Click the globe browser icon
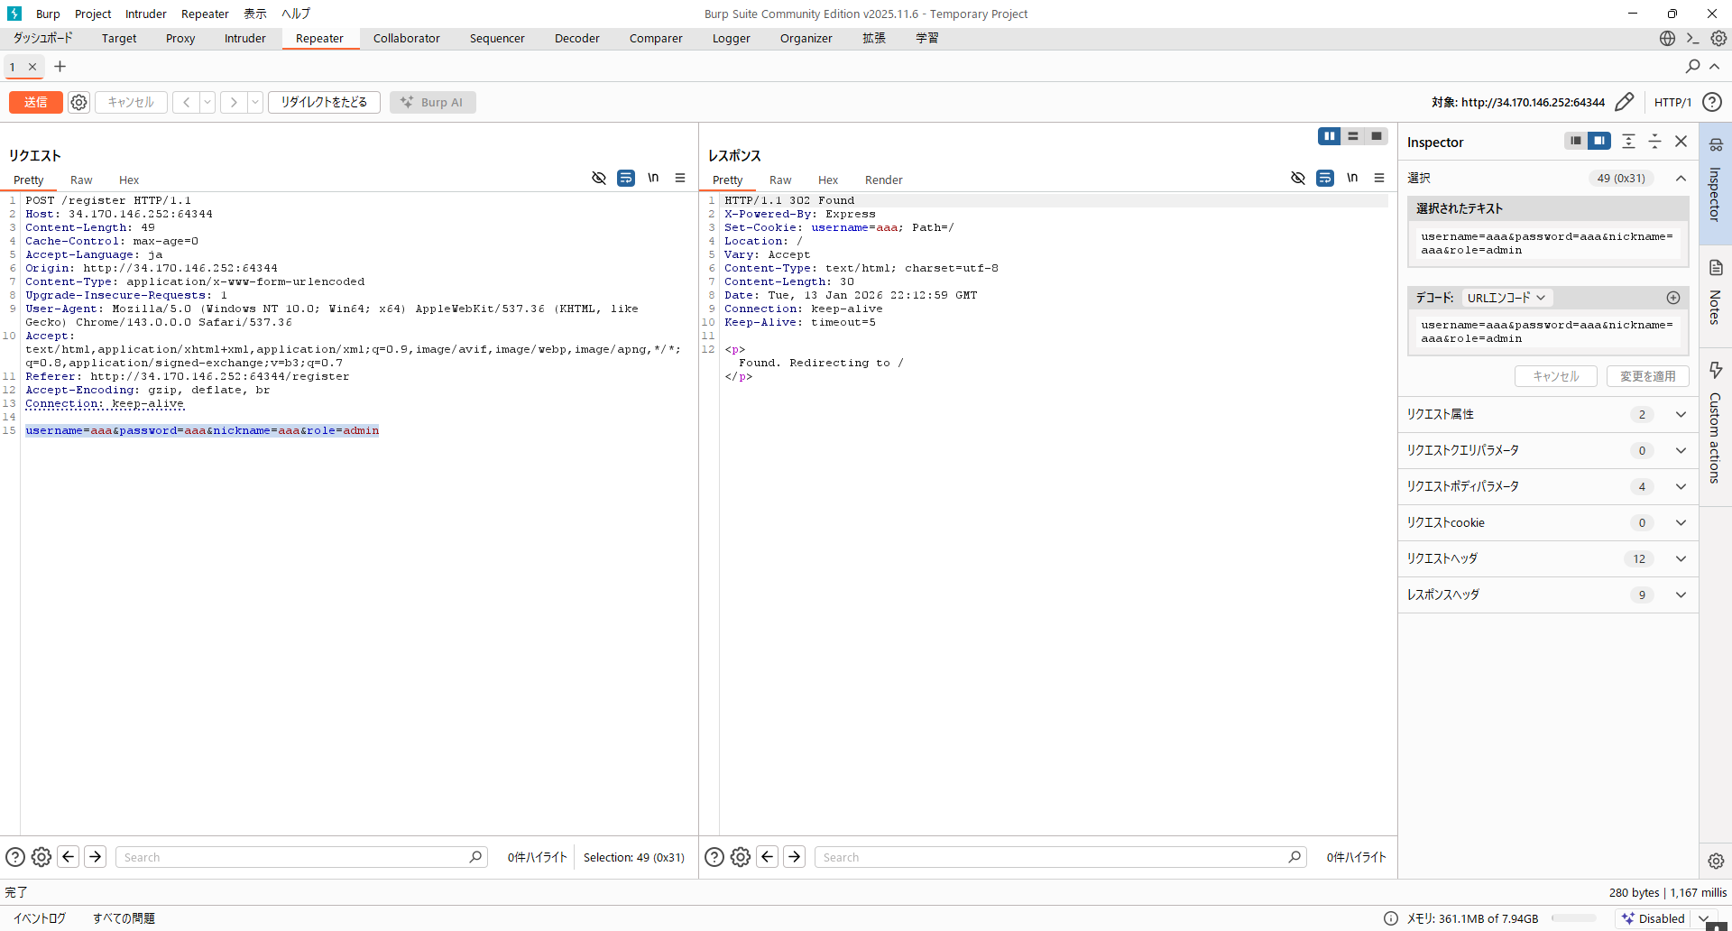 (1667, 38)
